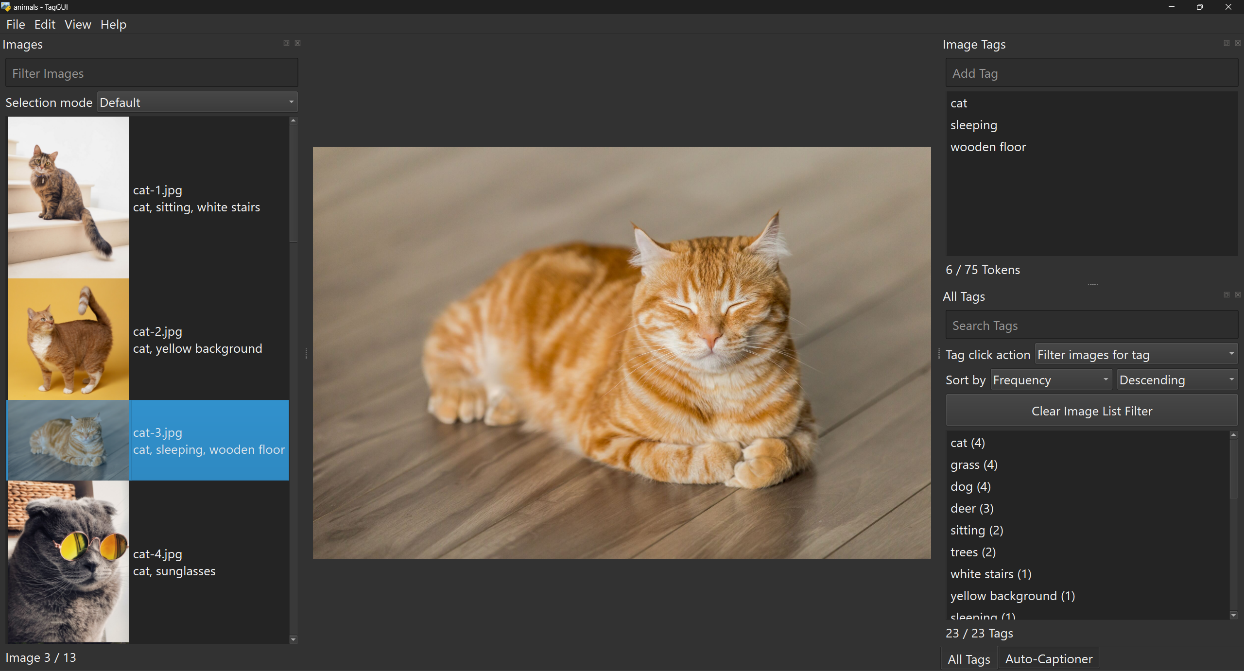Change Sort by Frequency dropdown
The height and width of the screenshot is (671, 1244).
tap(1049, 379)
